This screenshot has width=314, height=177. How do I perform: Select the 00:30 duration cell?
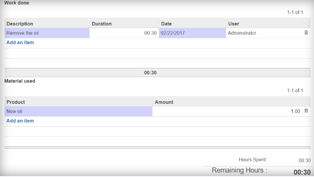point(124,33)
